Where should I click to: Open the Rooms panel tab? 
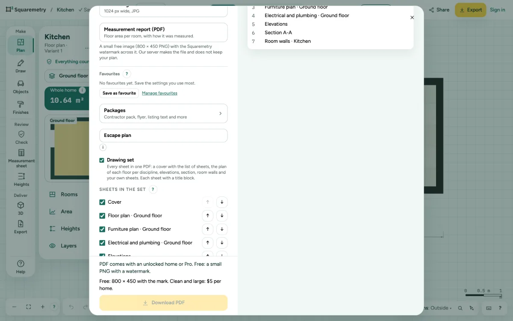pyautogui.click(x=64, y=194)
